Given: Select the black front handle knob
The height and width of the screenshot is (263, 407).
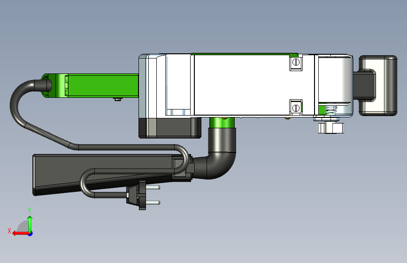Looking at the screenshot, I should pos(378,86).
